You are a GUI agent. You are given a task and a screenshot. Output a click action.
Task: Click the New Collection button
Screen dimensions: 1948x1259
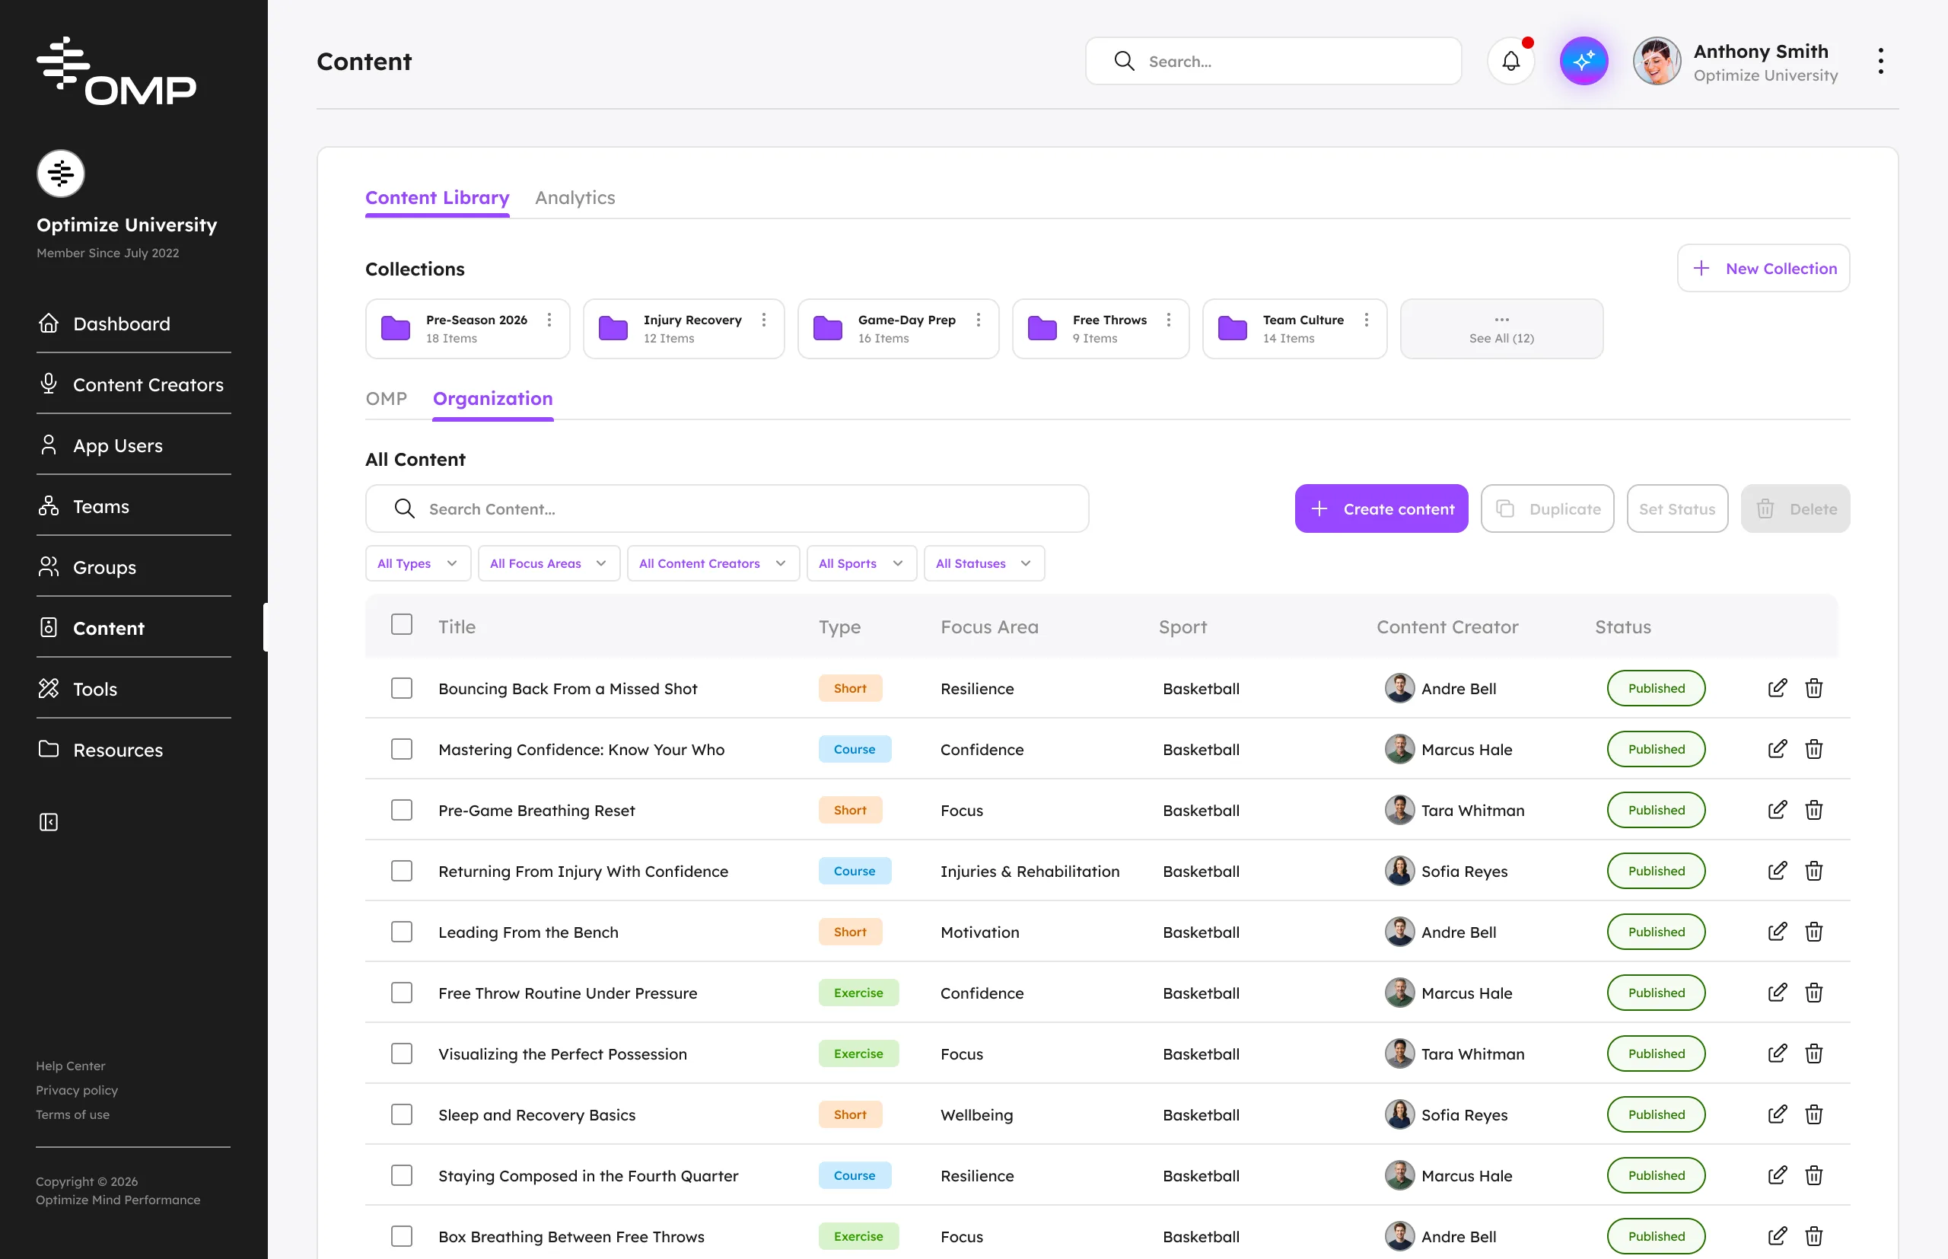(1763, 268)
